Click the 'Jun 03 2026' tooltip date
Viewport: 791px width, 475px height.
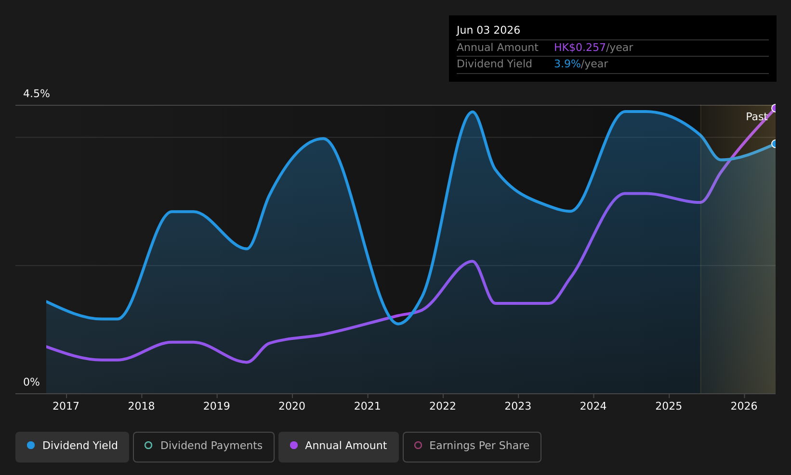click(x=488, y=30)
